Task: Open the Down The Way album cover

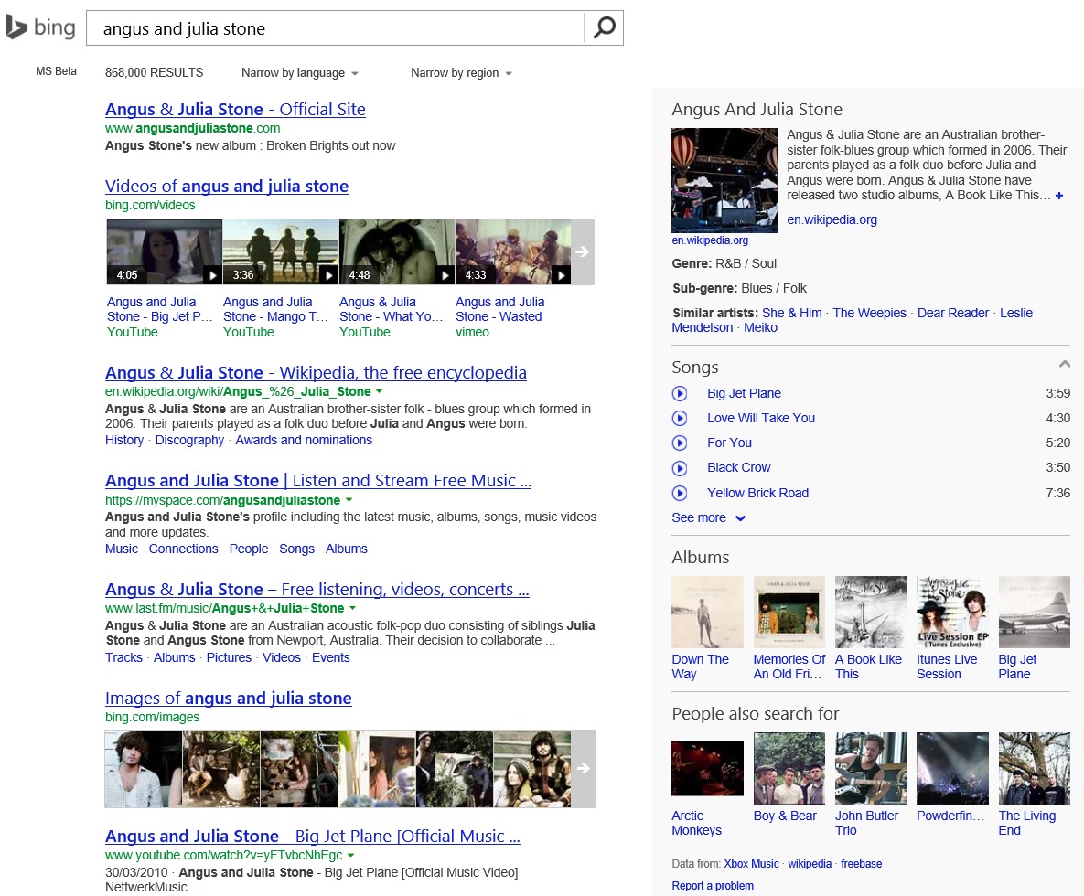Action: coord(708,612)
